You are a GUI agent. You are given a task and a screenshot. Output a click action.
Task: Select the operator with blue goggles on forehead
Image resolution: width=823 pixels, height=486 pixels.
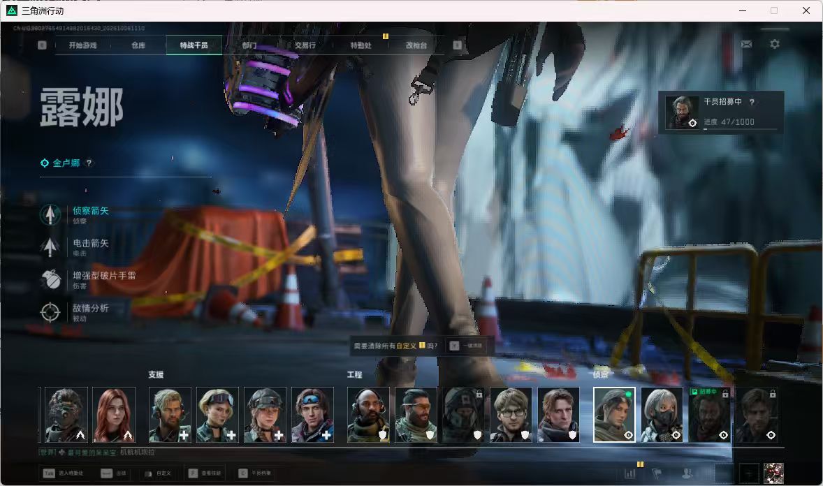312,415
